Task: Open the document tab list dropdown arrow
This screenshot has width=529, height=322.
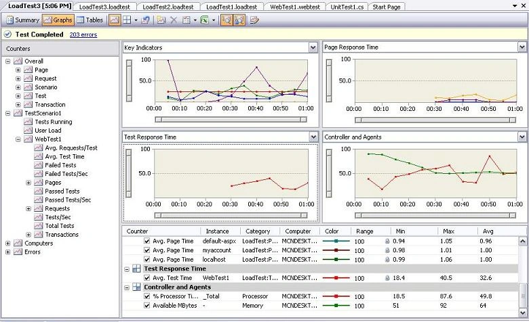Action: [515, 6]
